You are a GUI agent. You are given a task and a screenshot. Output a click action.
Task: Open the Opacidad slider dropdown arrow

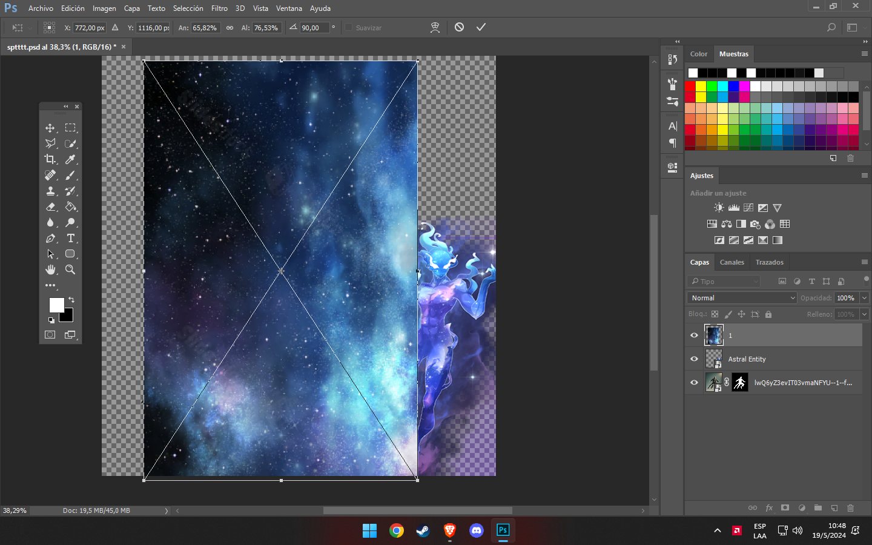point(865,298)
